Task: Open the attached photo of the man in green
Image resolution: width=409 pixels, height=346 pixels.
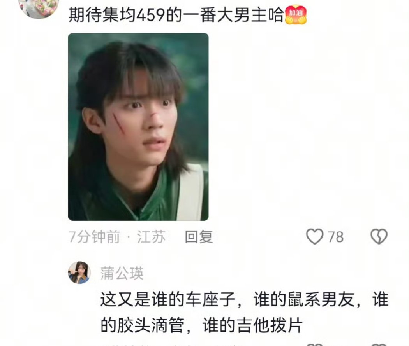Action: pyautogui.click(x=138, y=127)
